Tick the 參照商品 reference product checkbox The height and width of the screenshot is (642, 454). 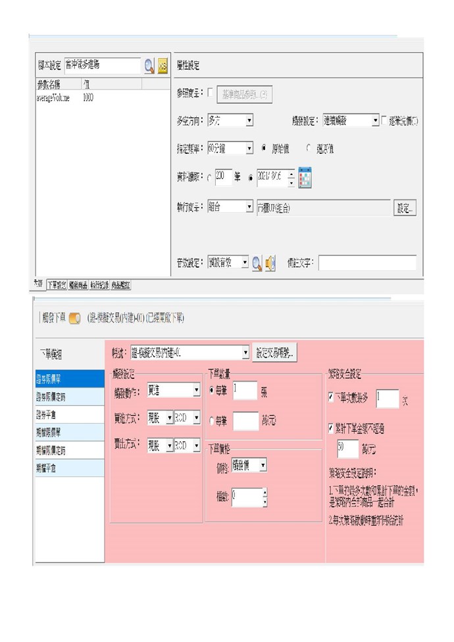pos(210,92)
